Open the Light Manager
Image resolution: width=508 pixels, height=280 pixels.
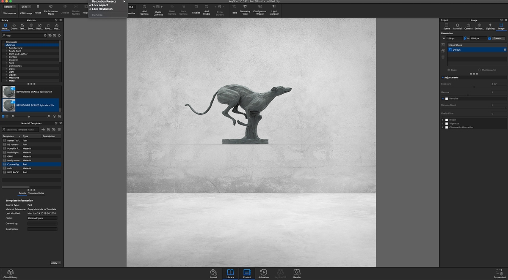(274, 9)
